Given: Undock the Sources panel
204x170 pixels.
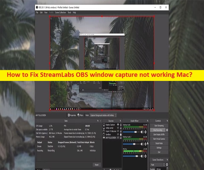Looking at the screenshot, I should pyautogui.click(x=120, y=121).
